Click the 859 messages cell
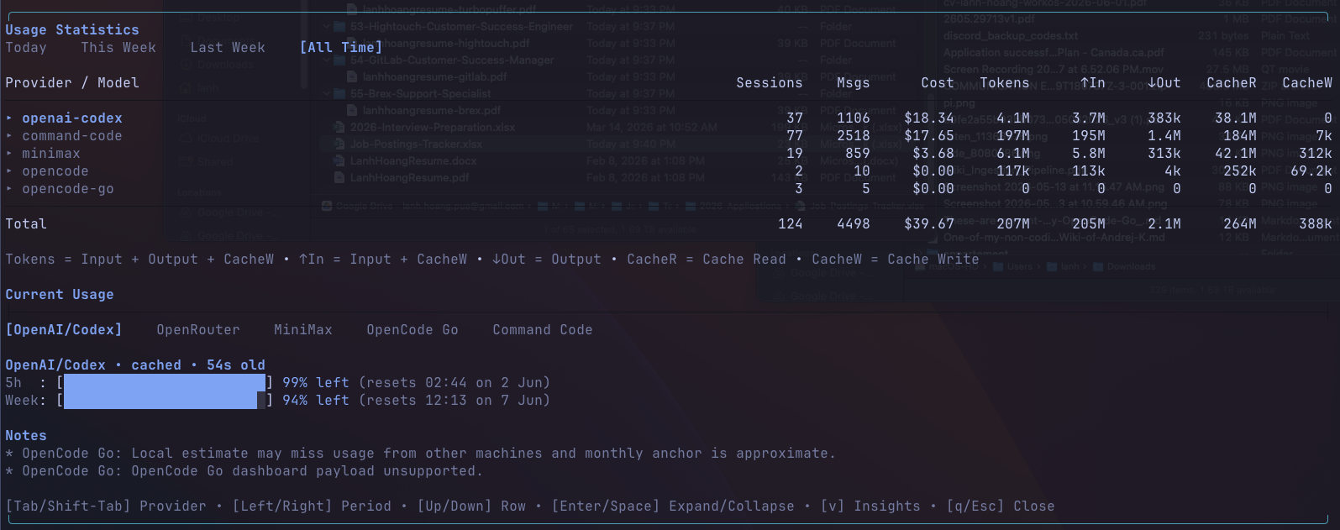 (x=858, y=154)
